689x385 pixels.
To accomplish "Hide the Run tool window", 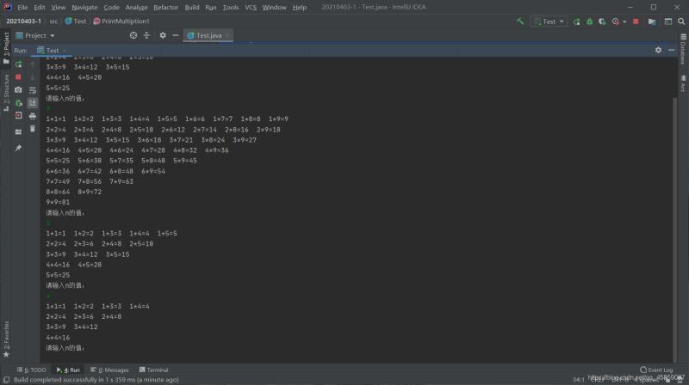I will click(x=671, y=50).
